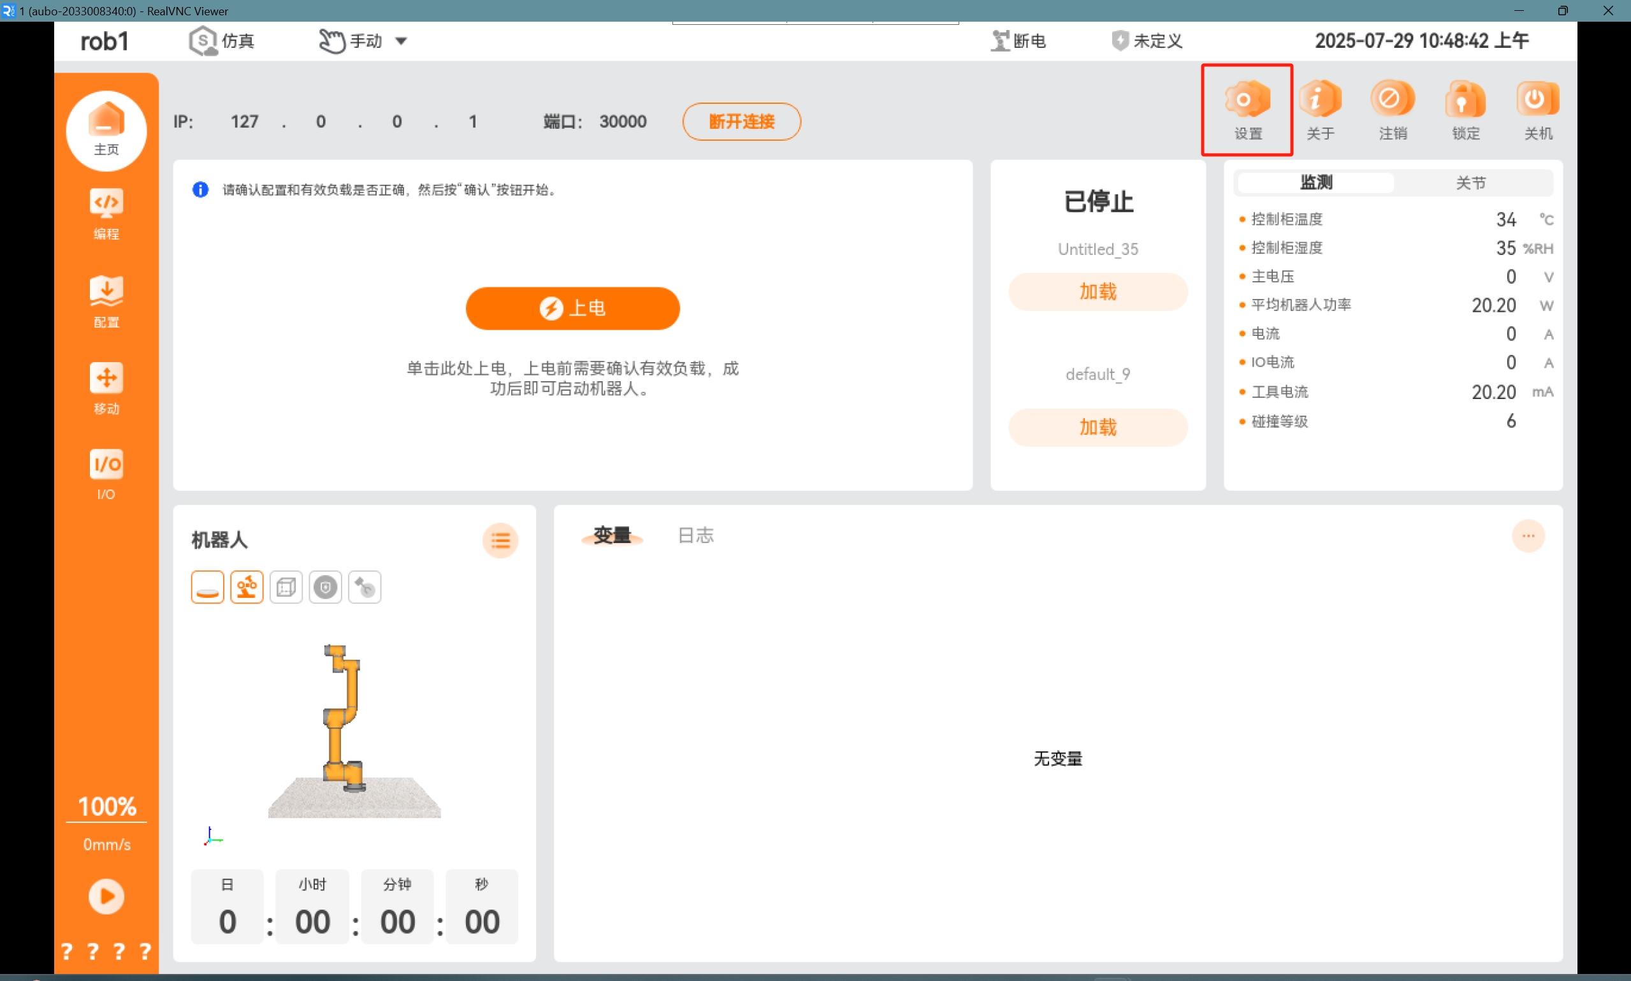Click the date and time display
The image size is (1631, 981).
[1421, 41]
